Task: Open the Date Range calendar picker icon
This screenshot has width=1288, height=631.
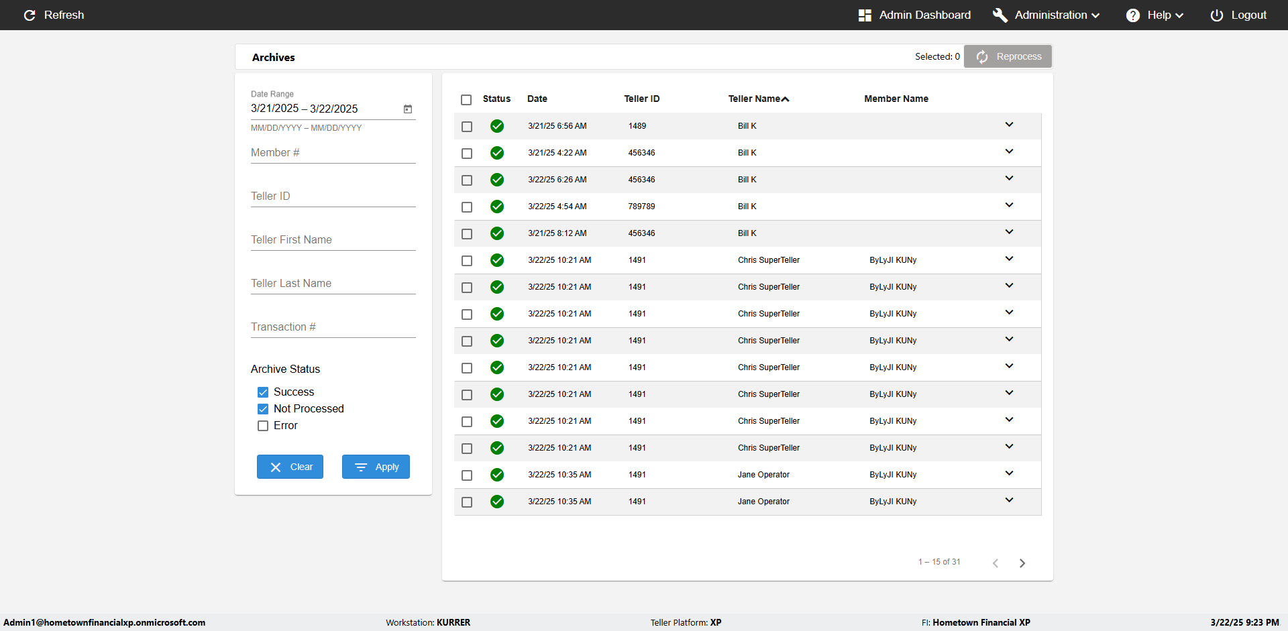Action: (408, 109)
